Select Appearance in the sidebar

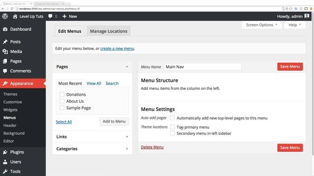[23, 84]
